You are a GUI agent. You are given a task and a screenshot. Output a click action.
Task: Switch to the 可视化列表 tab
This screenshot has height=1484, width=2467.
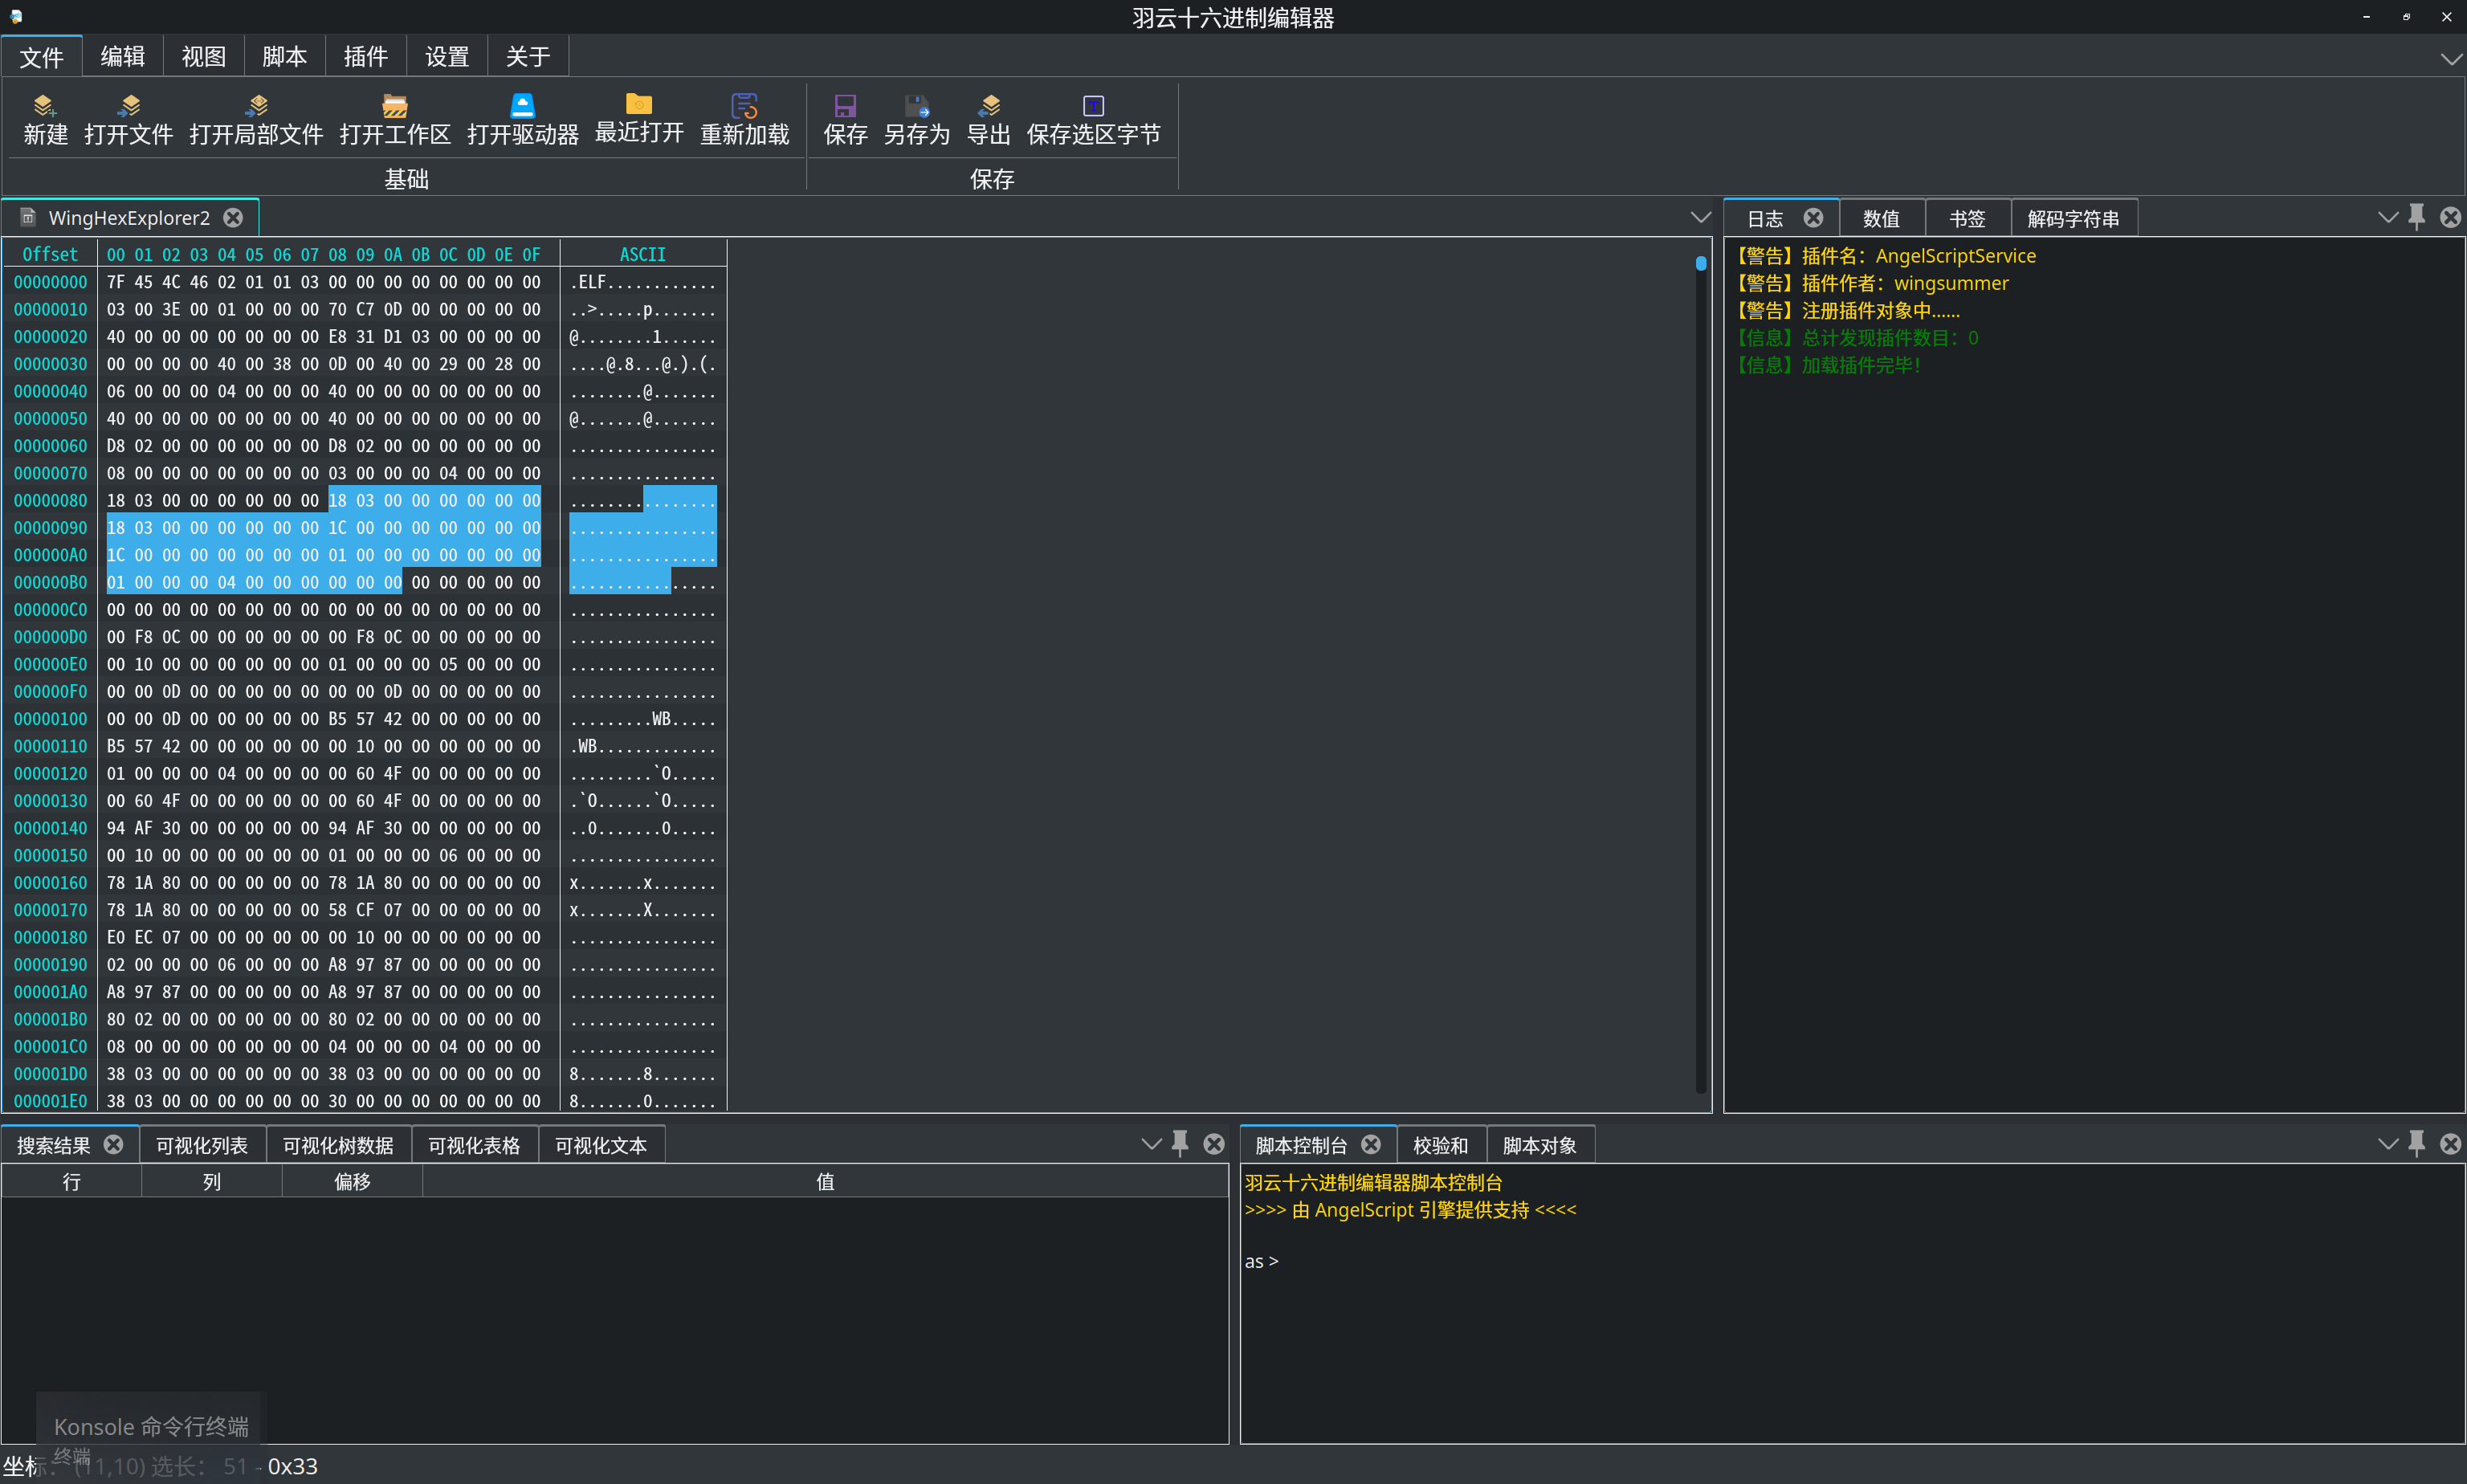[x=202, y=1145]
